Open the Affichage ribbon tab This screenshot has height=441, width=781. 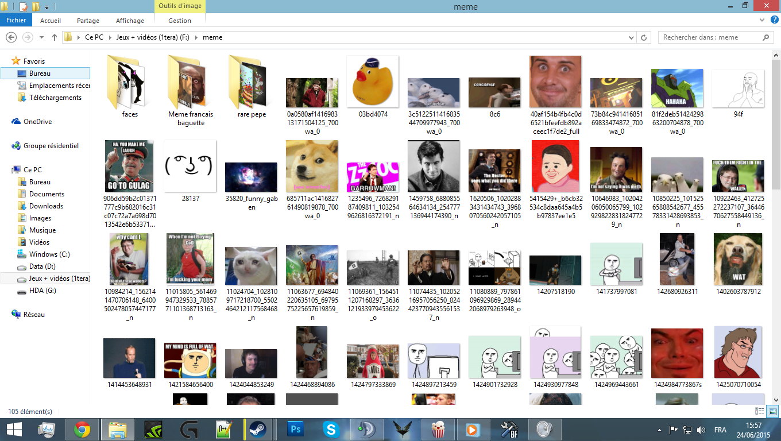pyautogui.click(x=130, y=21)
